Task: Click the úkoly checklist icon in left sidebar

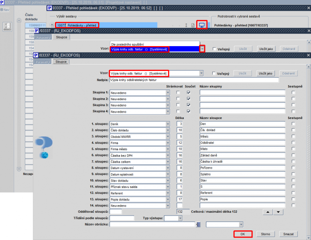Action: point(7,26)
